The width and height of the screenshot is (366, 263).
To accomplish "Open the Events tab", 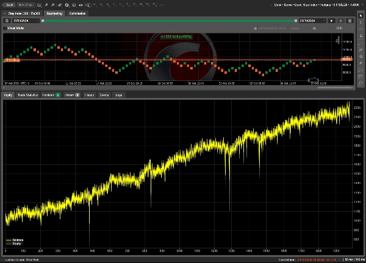I will (104, 95).
